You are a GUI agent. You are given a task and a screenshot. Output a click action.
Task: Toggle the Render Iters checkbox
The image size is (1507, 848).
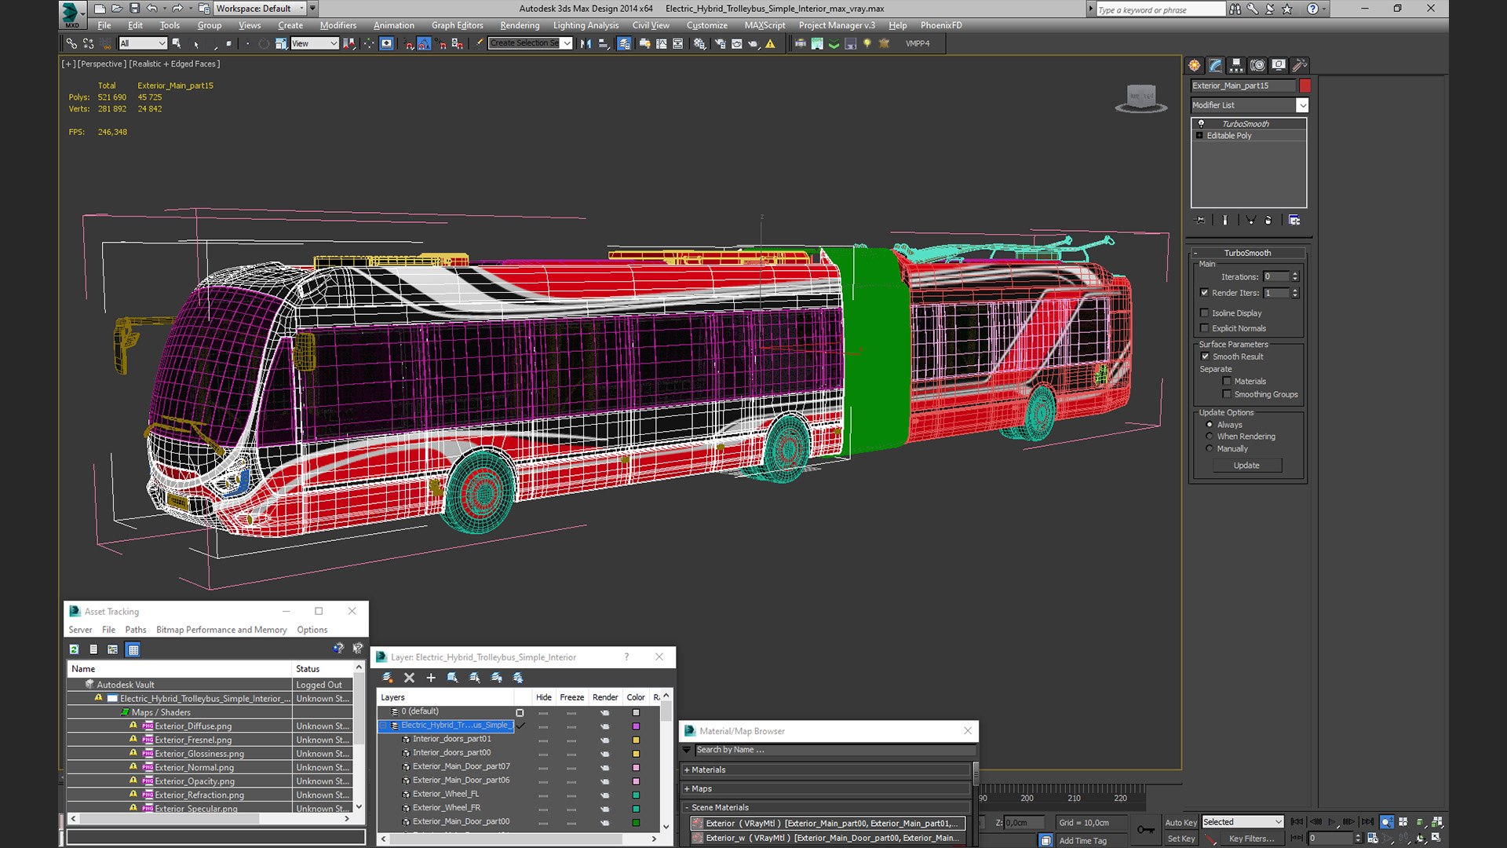[1205, 293]
